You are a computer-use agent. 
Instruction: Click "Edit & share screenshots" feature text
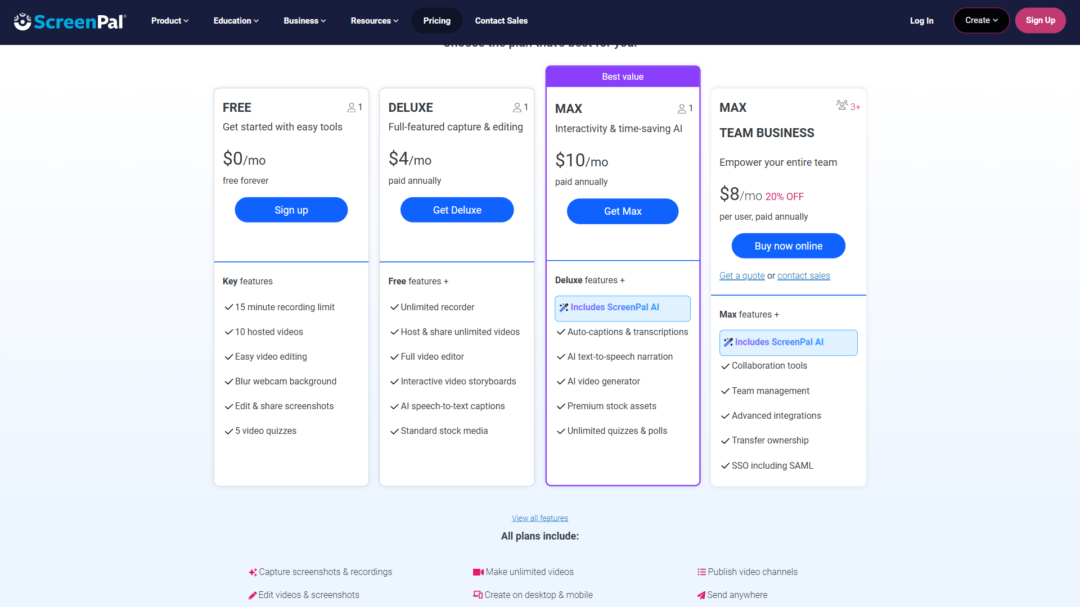[284, 406]
